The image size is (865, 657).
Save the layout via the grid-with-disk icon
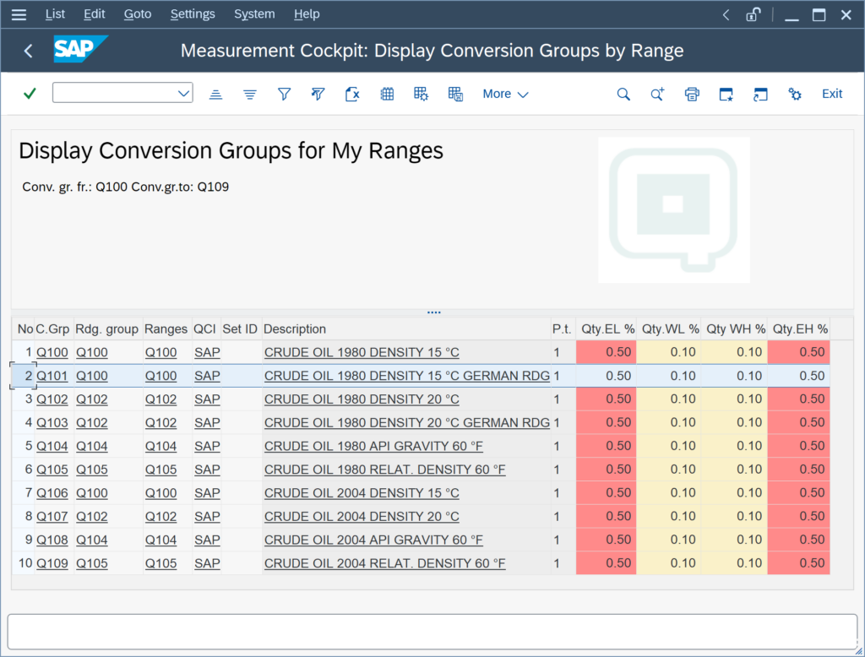click(455, 95)
